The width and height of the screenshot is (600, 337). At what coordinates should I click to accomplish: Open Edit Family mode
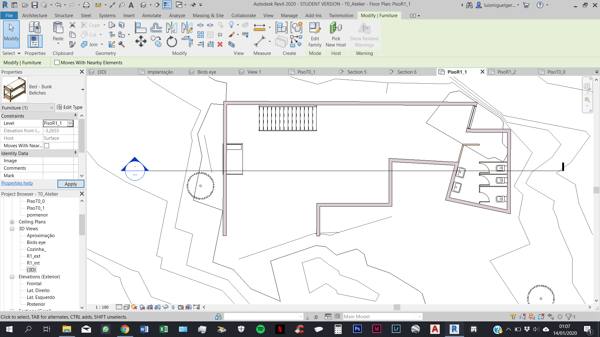click(x=315, y=34)
